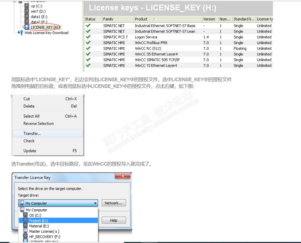Choose Check in the context menu
This screenshot has width=301, height=243.
(x=48, y=141)
